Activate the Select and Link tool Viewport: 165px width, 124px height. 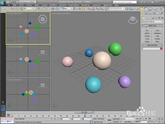13,9
